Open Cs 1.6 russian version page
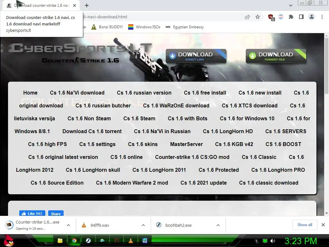 144,93
